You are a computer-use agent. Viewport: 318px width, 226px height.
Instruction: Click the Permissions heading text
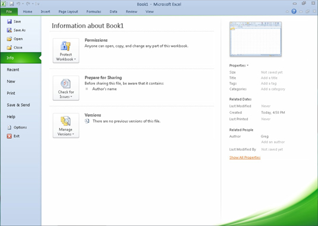click(96, 40)
